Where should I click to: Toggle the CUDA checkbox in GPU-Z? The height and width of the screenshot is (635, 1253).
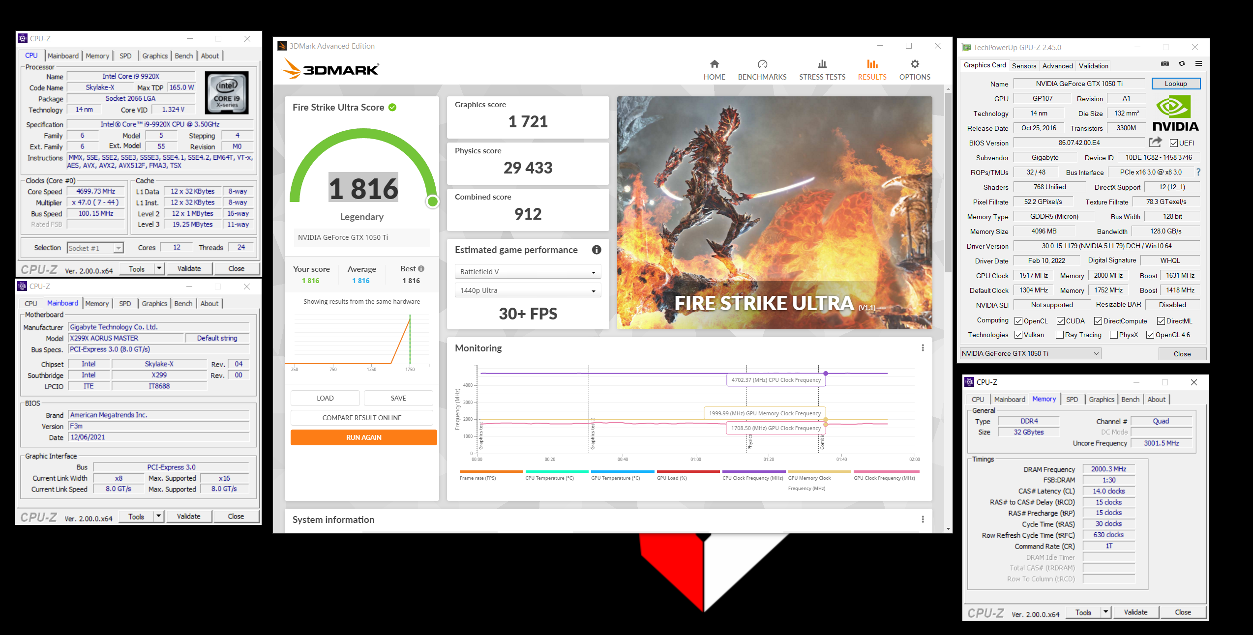[1061, 321]
